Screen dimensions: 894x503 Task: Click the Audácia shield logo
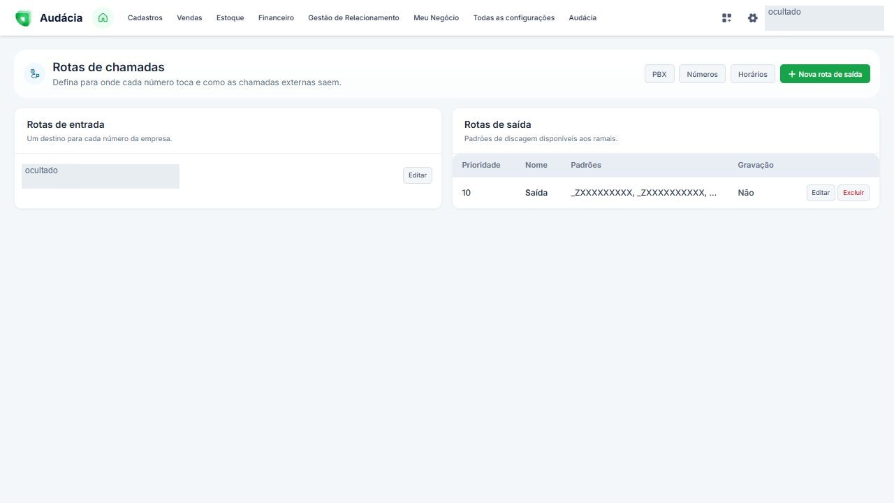[x=23, y=18]
